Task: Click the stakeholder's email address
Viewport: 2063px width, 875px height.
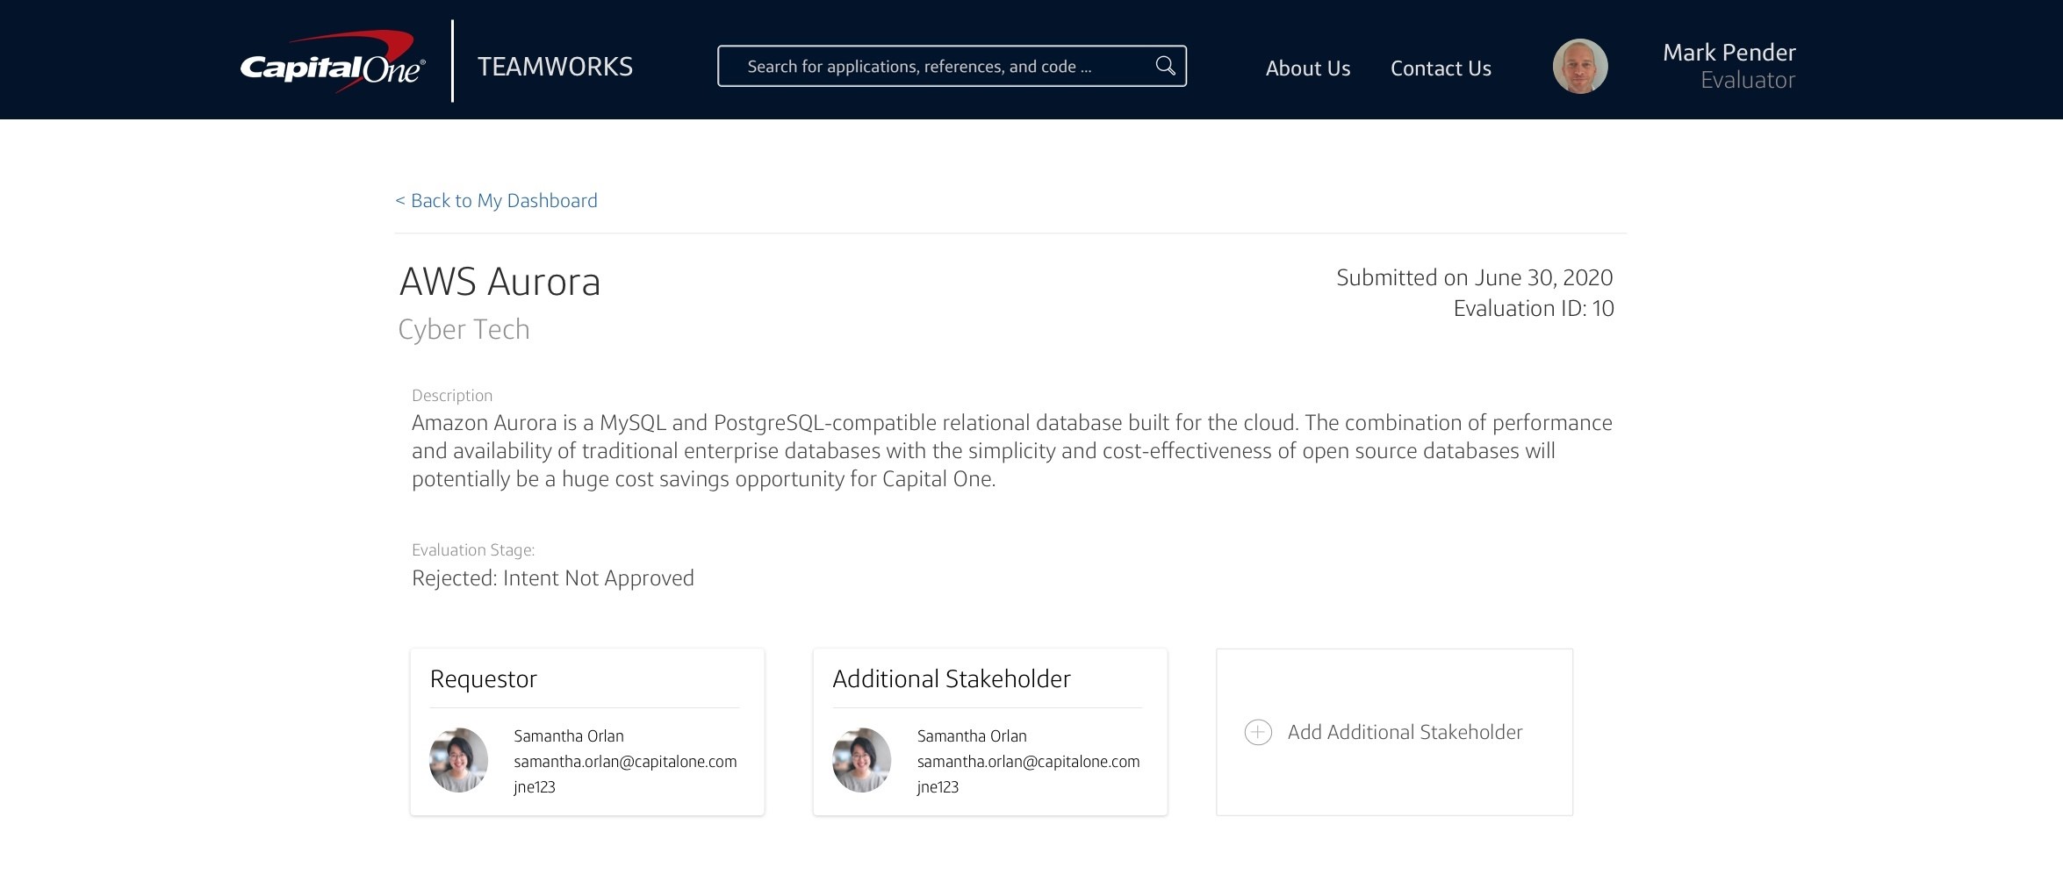Action: [1028, 762]
